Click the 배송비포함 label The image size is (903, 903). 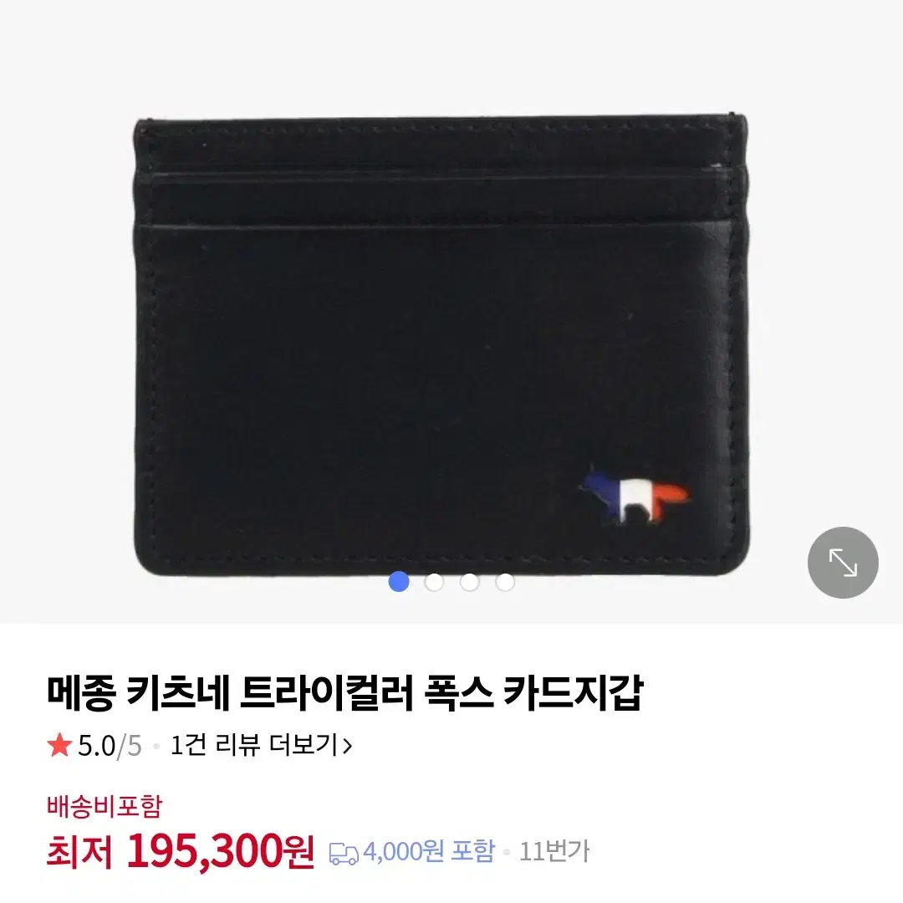(x=105, y=806)
